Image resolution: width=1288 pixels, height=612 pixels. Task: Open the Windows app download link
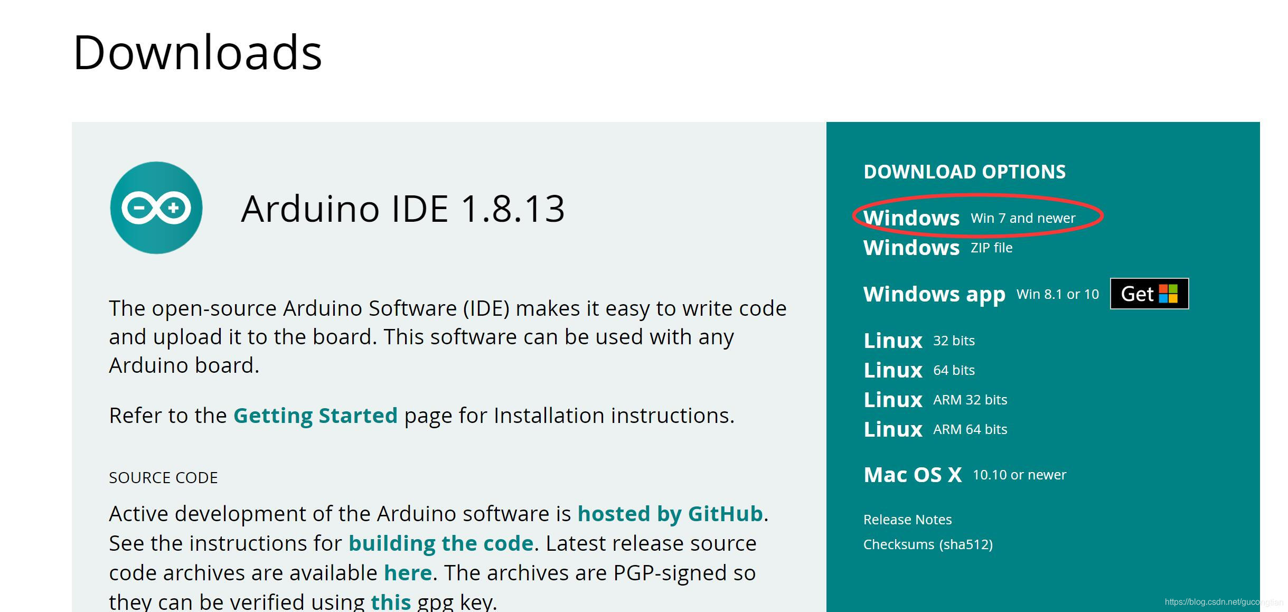[934, 294]
